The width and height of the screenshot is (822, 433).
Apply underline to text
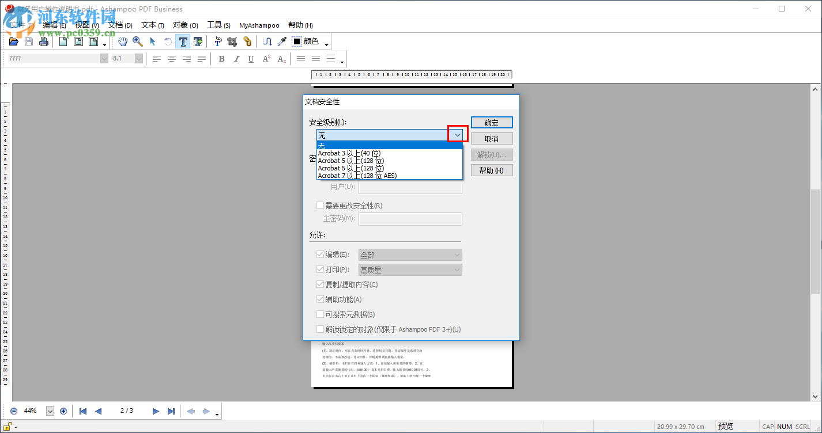click(x=251, y=58)
